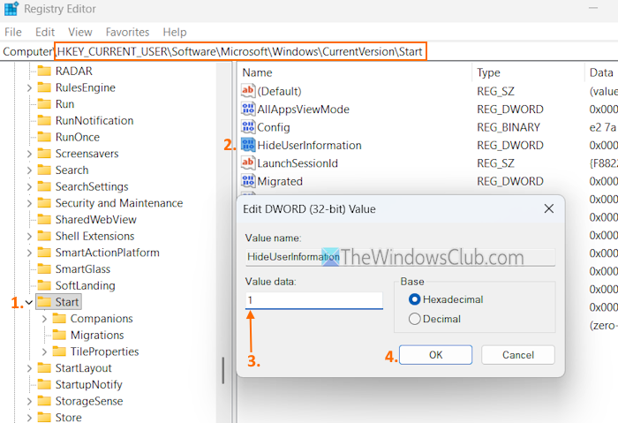This screenshot has height=423, width=618.
Task: Select the Migrated DWORD icon
Action: pyautogui.click(x=248, y=181)
